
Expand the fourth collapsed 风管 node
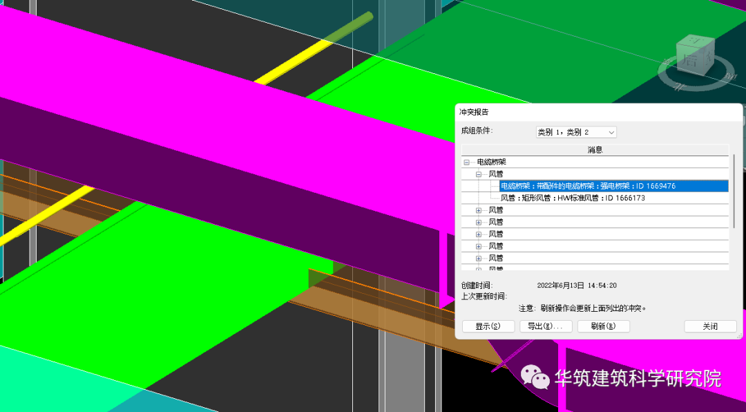tap(478, 246)
